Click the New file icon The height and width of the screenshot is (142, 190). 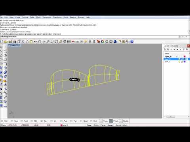[x=2, y=42]
